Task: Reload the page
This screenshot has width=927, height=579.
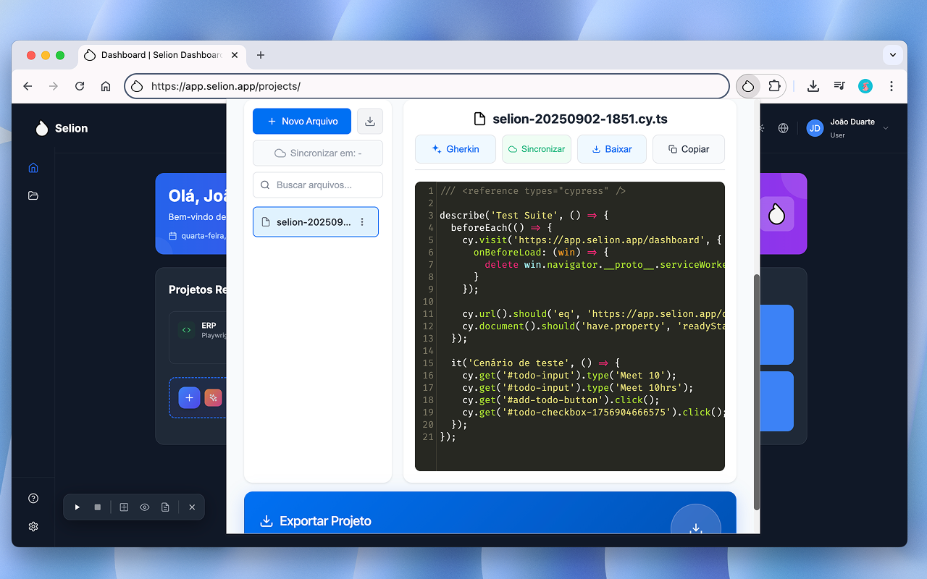Action: coord(80,86)
